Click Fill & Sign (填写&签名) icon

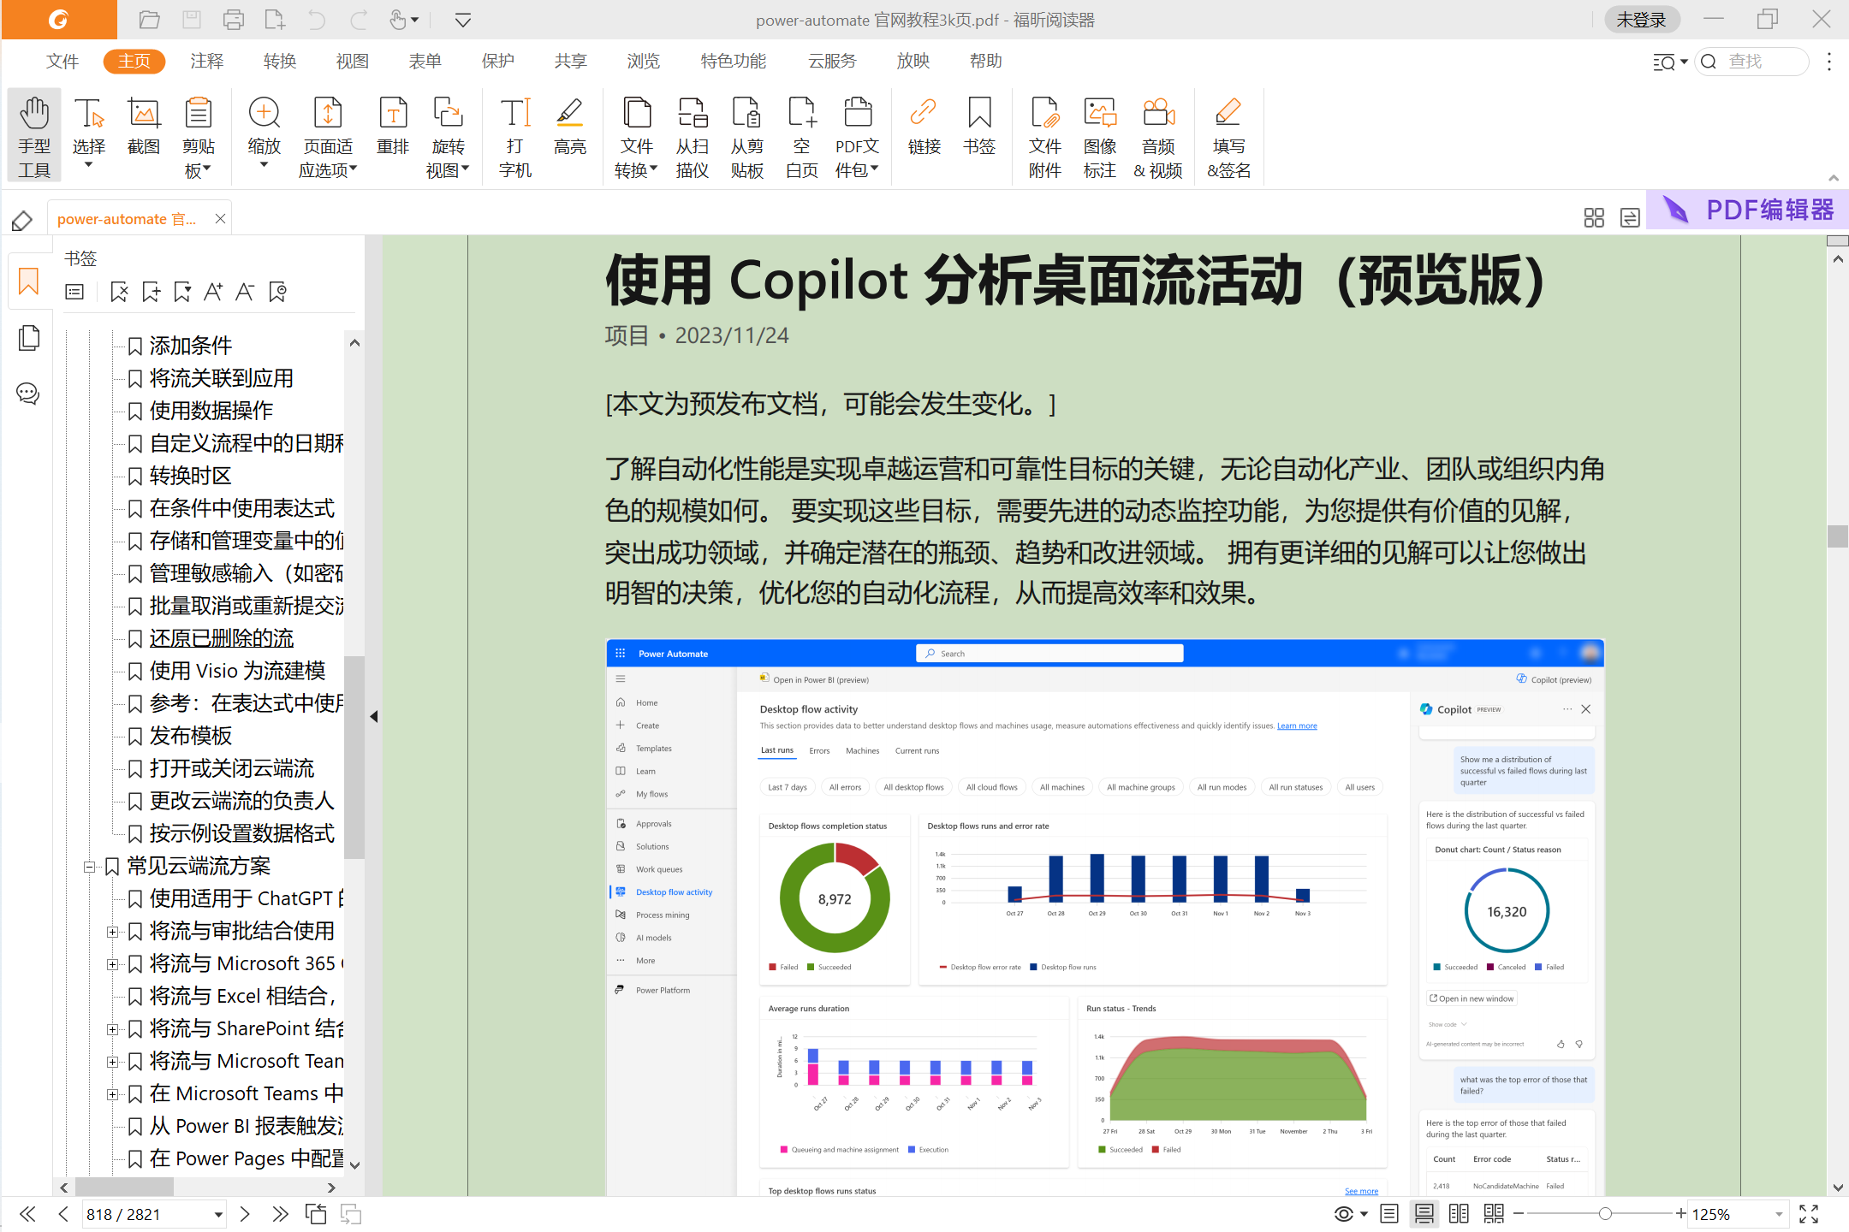(1228, 135)
